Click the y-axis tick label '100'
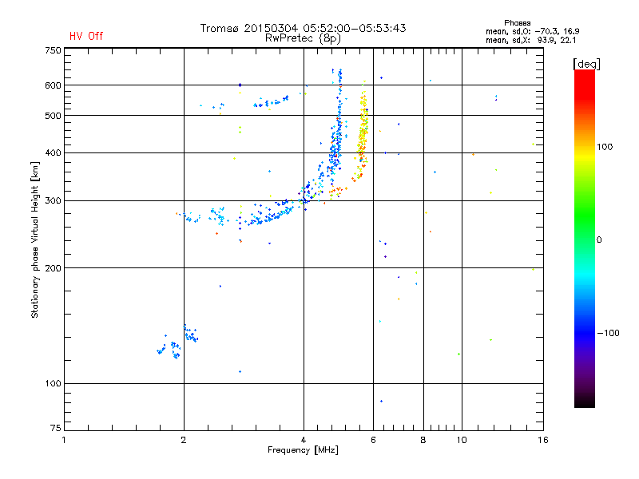The image size is (639, 479). [53, 384]
